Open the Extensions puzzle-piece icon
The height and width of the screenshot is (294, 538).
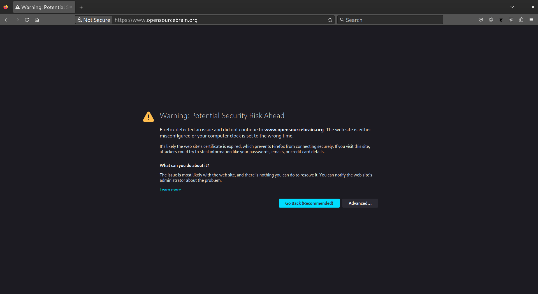pyautogui.click(x=521, y=20)
